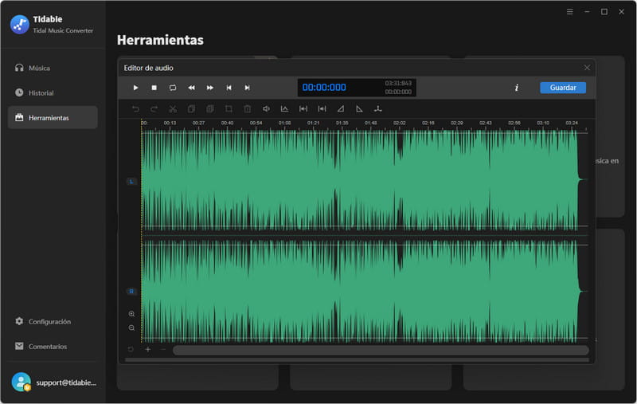Viewport: 637px width, 404px height.
Task: Zoom in waveform vertically
Action: click(131, 314)
